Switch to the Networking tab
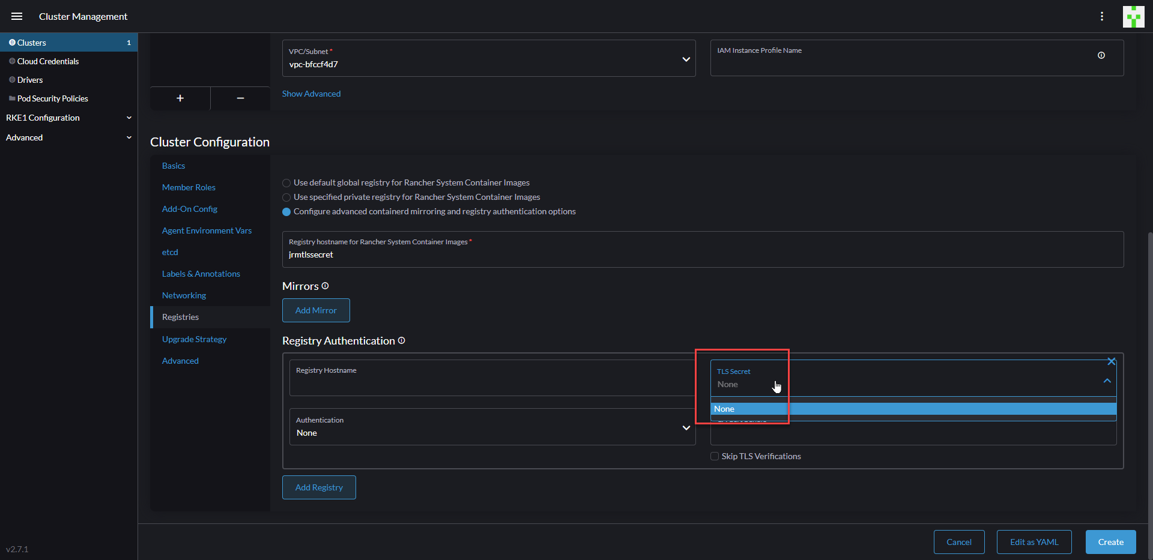This screenshot has height=560, width=1153. pos(184,295)
